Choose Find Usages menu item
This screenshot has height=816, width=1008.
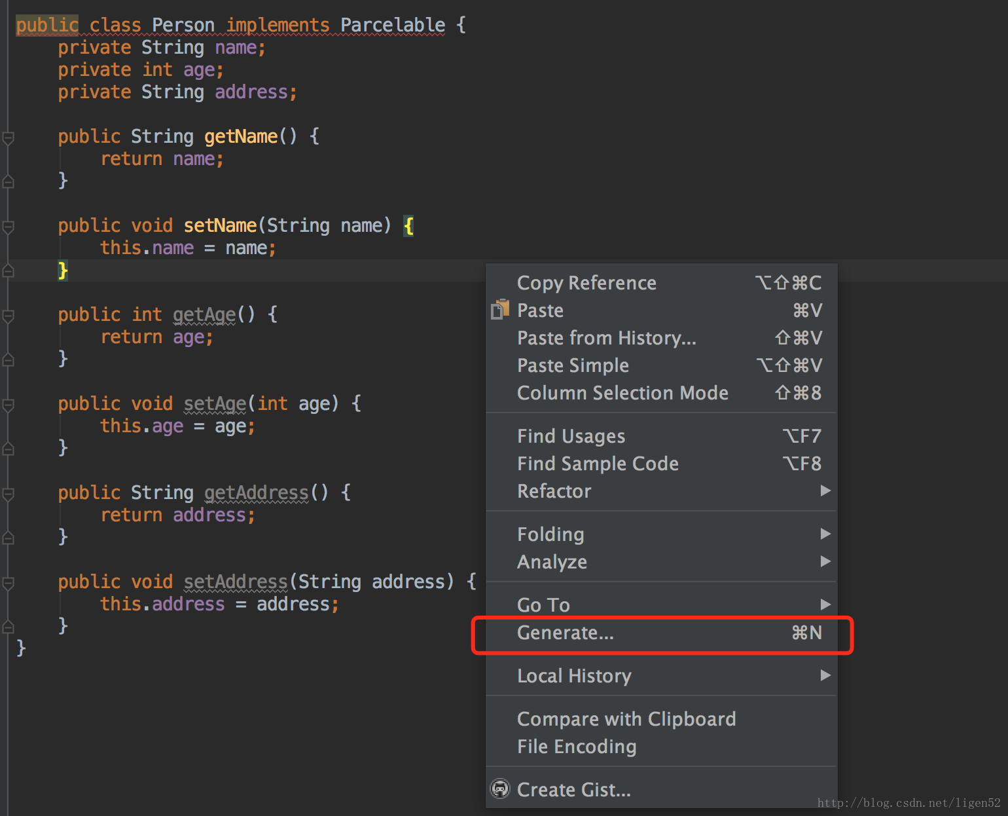pos(661,436)
